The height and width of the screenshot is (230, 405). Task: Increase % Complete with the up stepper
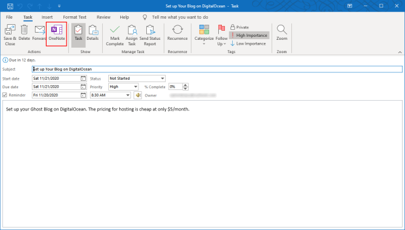186,85
